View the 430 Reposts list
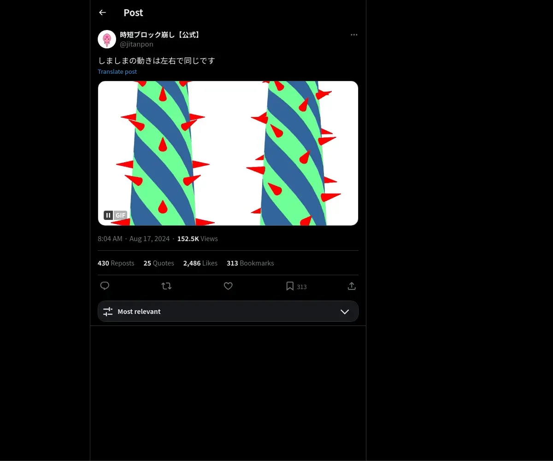553x461 pixels. pyautogui.click(x=116, y=263)
